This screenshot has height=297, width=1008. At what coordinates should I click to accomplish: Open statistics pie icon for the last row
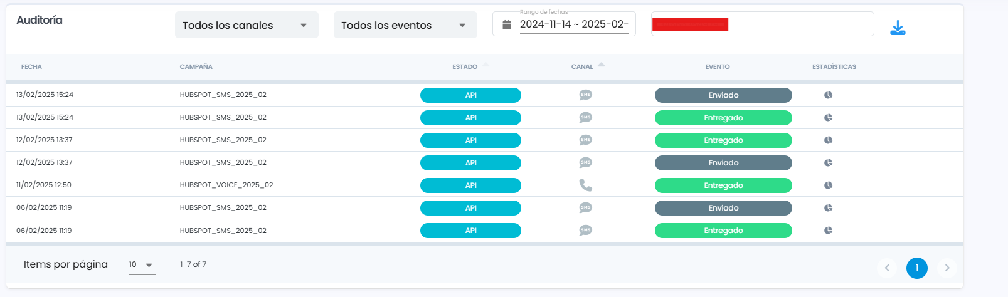click(x=828, y=231)
